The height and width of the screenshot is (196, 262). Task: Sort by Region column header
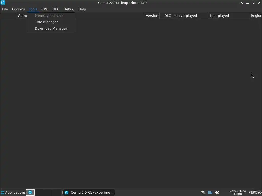(256, 16)
